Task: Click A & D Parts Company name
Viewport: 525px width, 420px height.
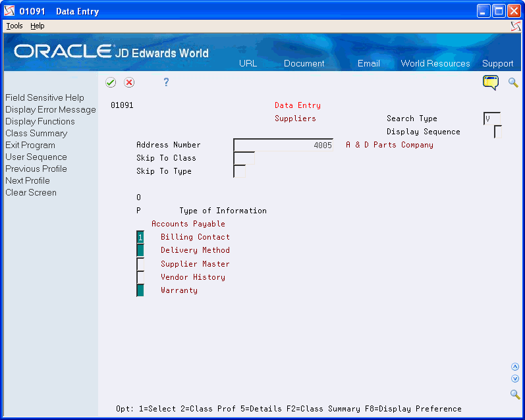Action: tap(389, 145)
